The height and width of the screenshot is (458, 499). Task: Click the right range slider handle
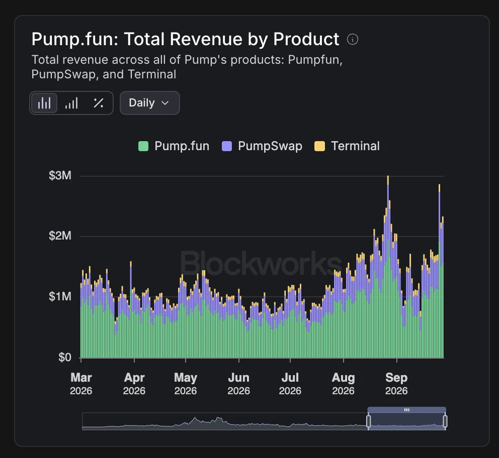(x=445, y=421)
